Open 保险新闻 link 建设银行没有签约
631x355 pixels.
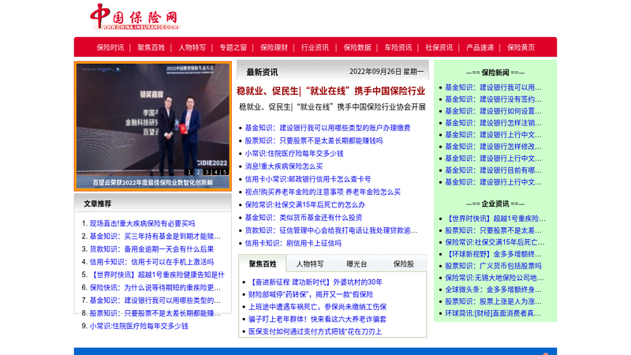click(x=494, y=99)
